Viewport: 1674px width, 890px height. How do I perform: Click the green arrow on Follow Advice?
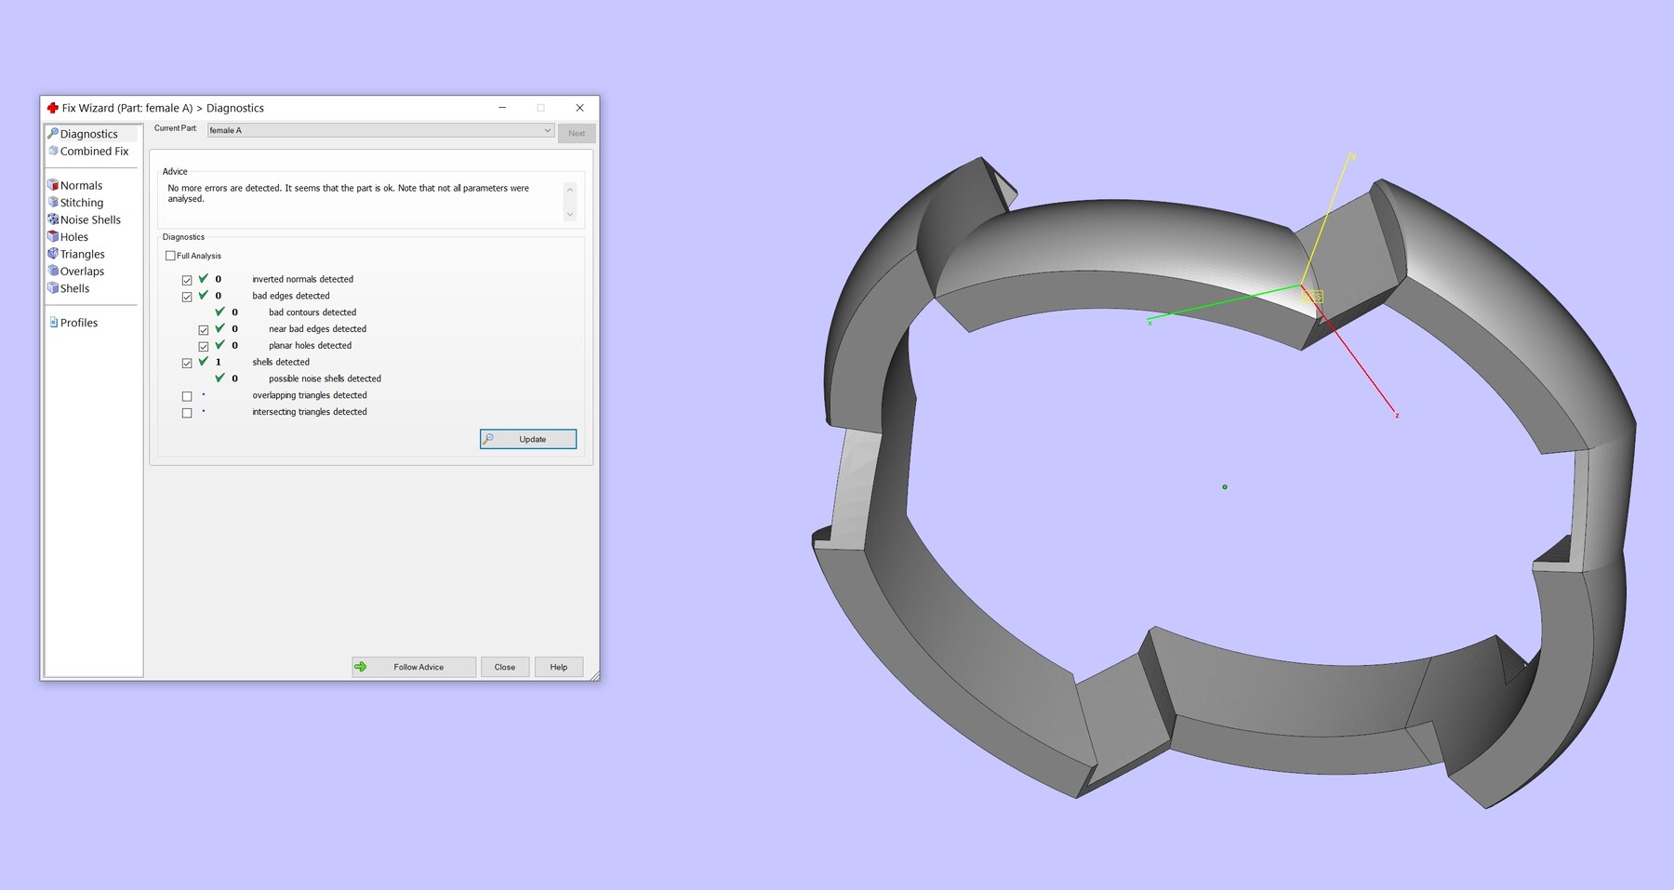tap(361, 667)
